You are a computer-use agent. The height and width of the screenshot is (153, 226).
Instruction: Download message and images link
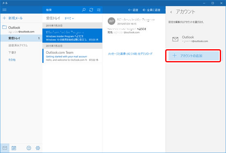tap(130, 54)
